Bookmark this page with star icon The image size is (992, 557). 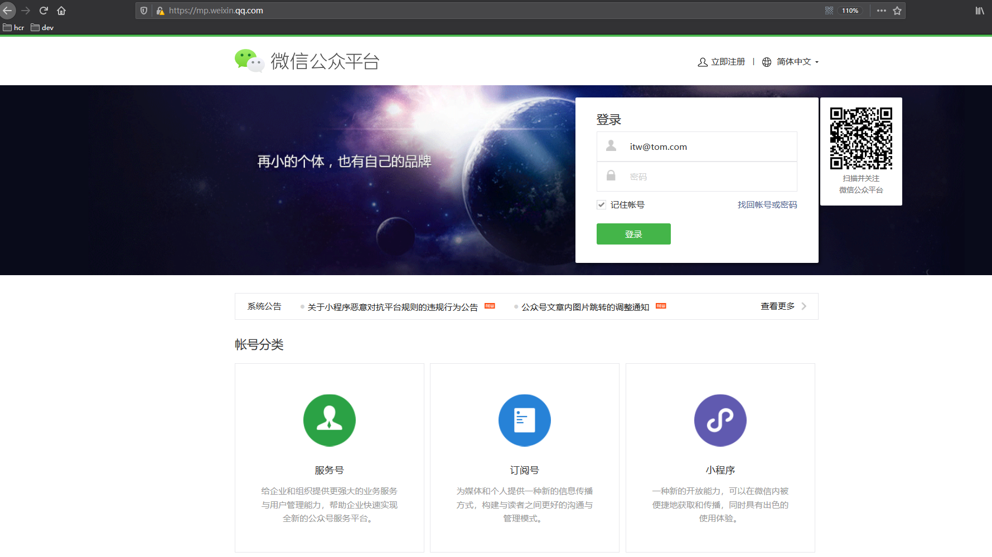(897, 11)
